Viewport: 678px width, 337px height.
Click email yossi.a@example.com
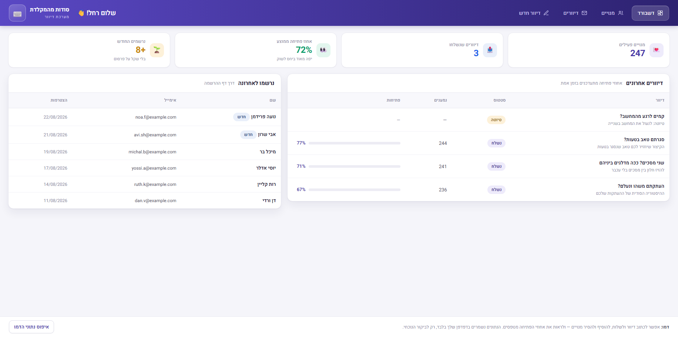(154, 168)
